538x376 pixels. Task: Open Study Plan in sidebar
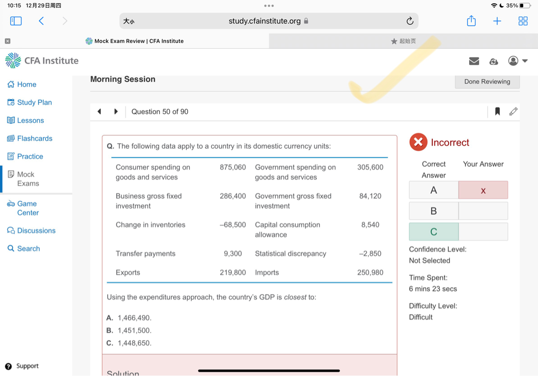click(34, 102)
